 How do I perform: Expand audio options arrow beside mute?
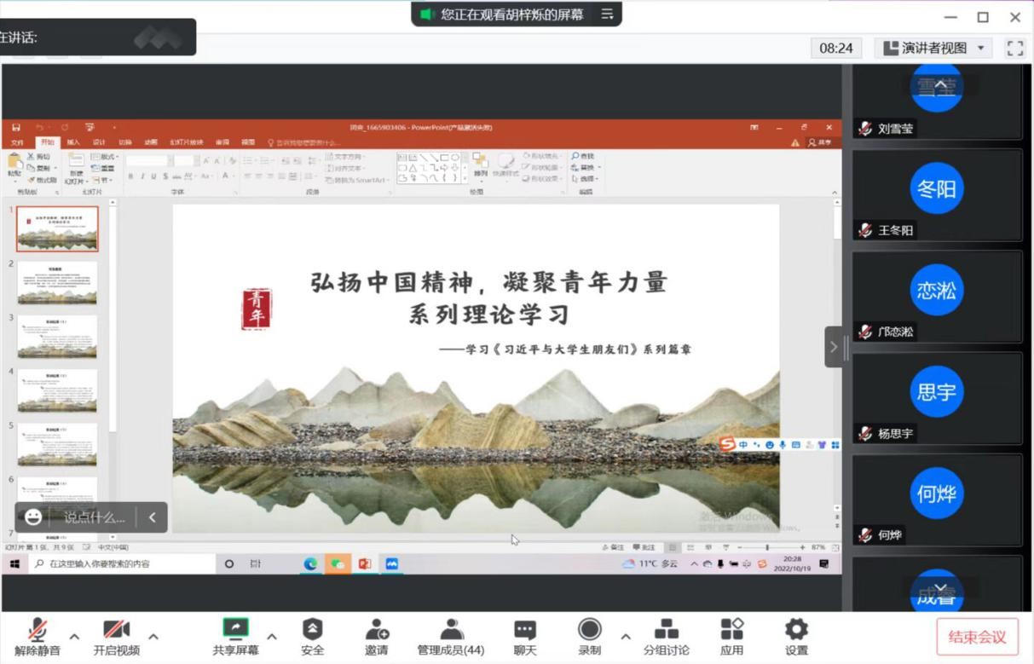click(74, 636)
